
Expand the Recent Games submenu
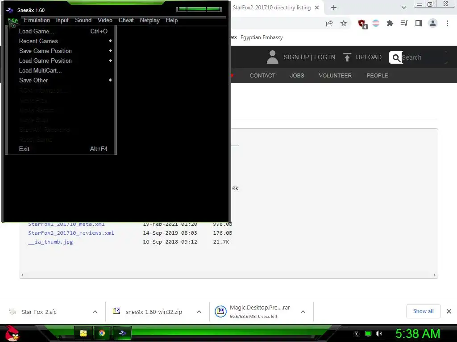click(61, 41)
